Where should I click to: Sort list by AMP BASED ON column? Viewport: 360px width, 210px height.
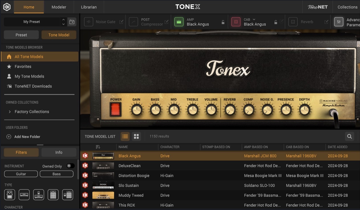pos(256,147)
